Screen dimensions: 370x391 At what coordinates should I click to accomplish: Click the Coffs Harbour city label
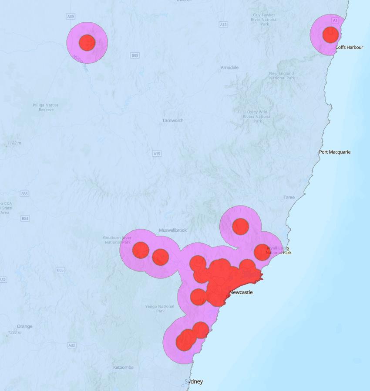349,48
